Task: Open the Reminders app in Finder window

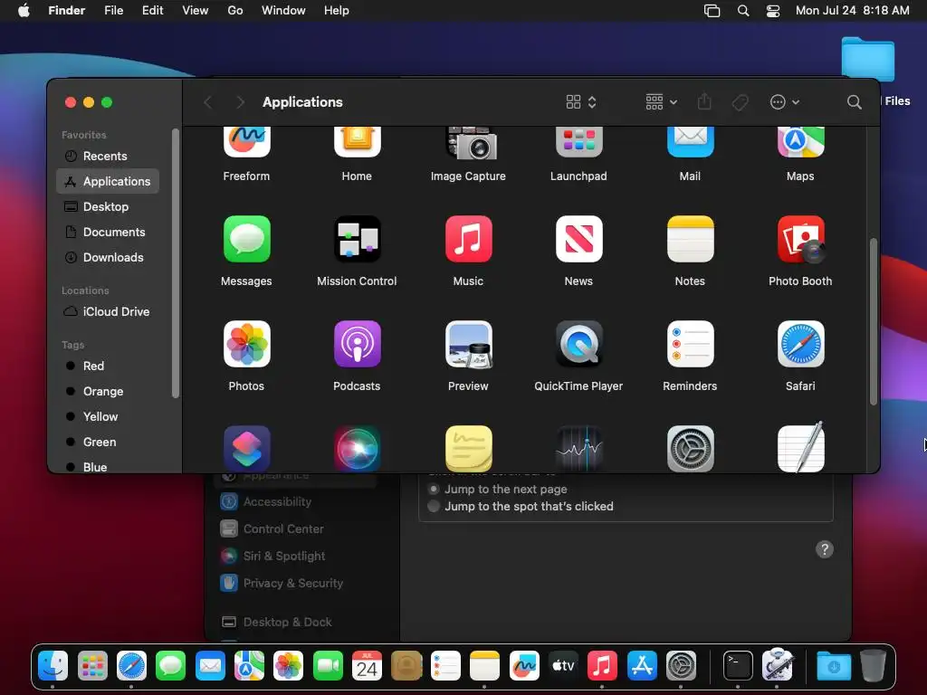Action: point(690,344)
